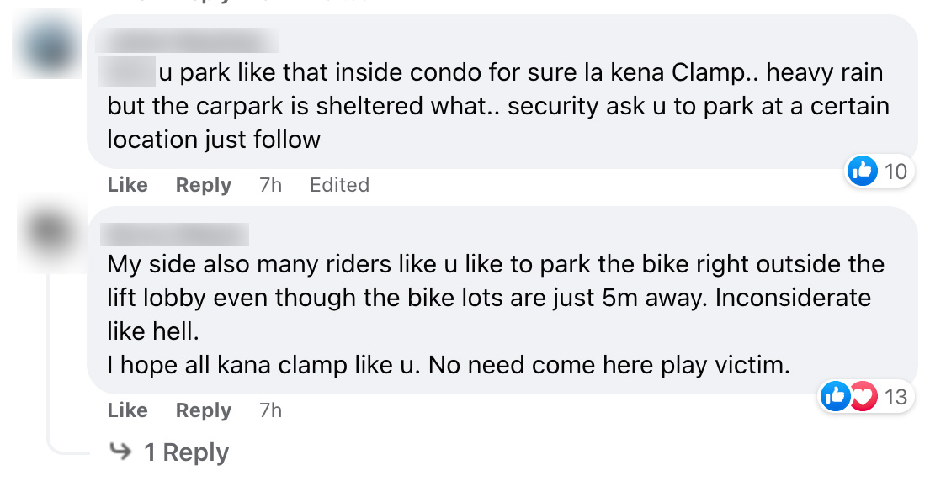View edit history via the Edited label
Screen dimensions: 946x481
339,184
